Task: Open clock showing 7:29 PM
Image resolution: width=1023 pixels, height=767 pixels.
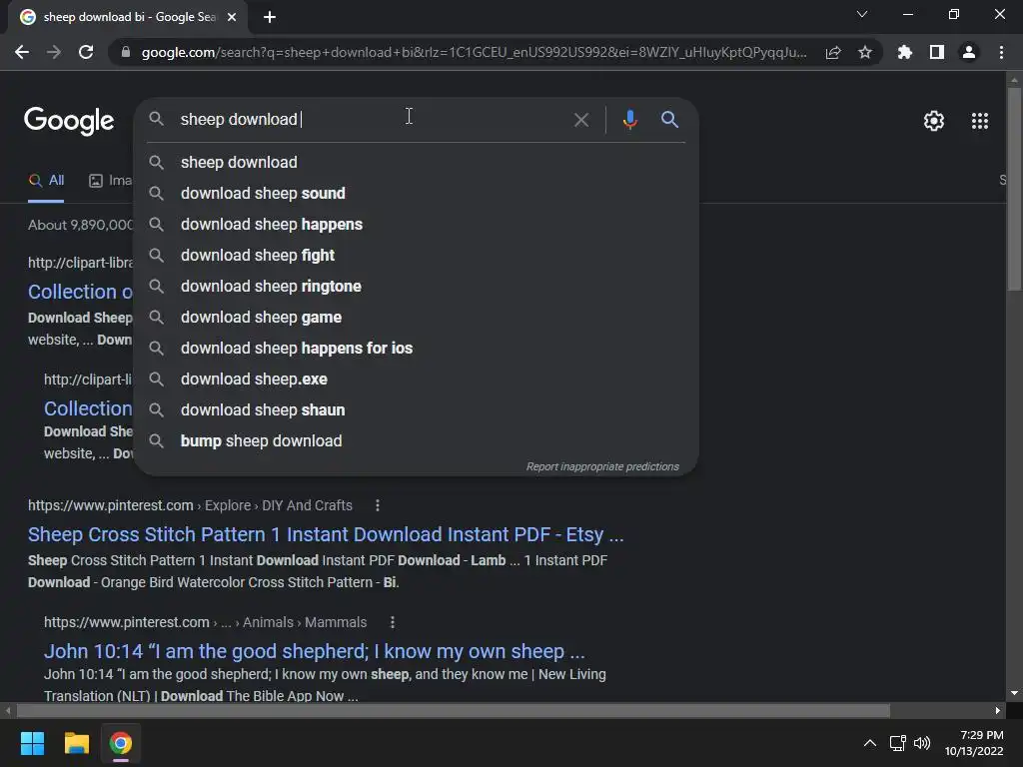Action: point(974,743)
